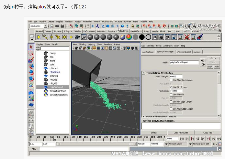Open the nDynamics menu set dropdown
Image resolution: width=225 pixels, height=159 pixels.
click(x=45, y=26)
